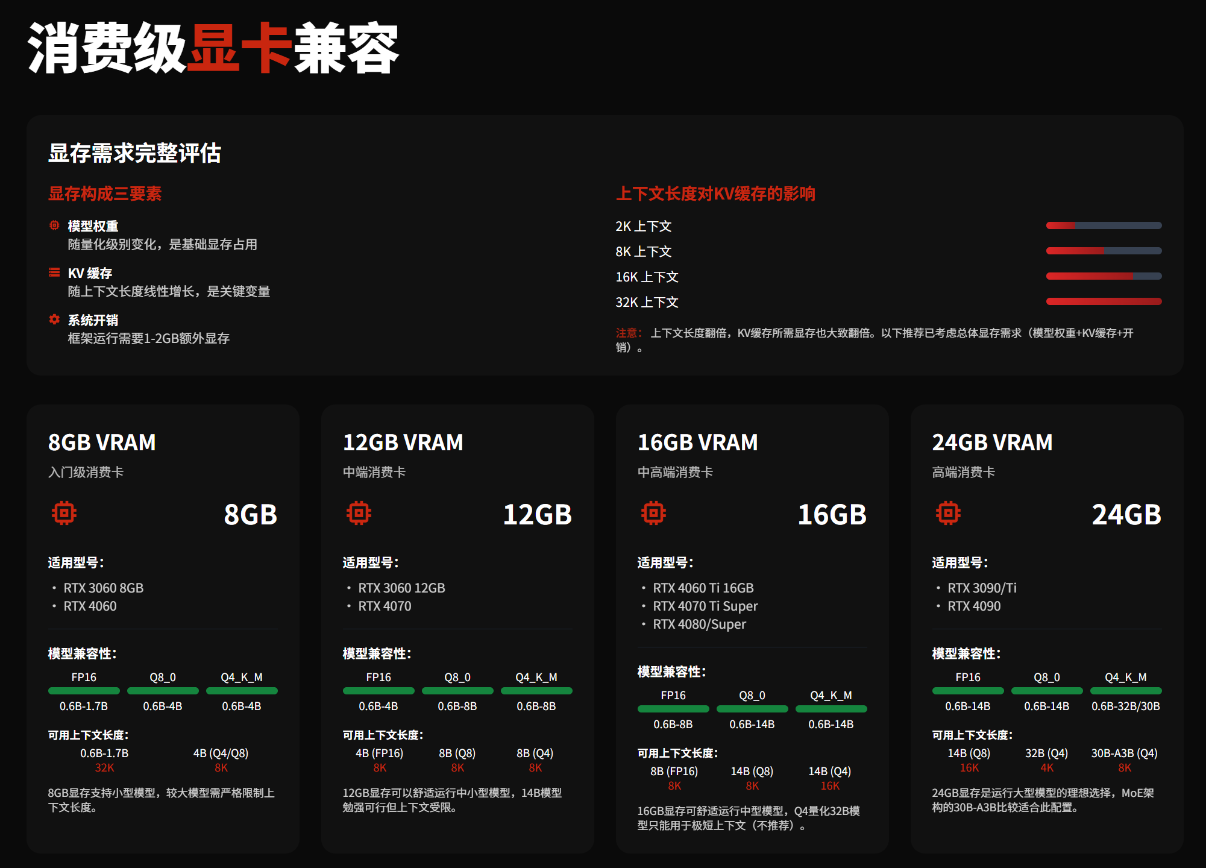The width and height of the screenshot is (1206, 868).
Task: Click the 上下文长度对KV缓存的影响 heading
Action: click(715, 194)
